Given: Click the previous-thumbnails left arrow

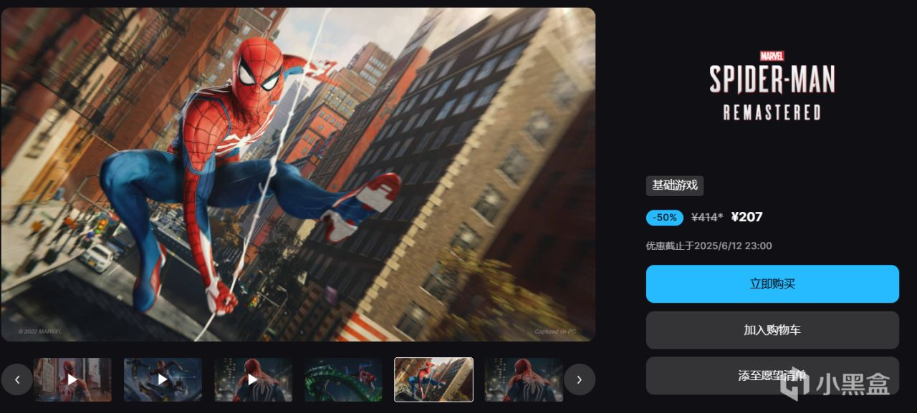Looking at the screenshot, I should 16,379.
